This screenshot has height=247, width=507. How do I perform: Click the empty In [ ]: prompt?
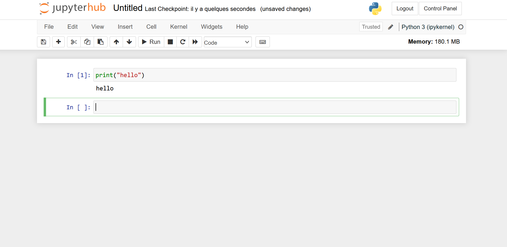[x=78, y=107]
